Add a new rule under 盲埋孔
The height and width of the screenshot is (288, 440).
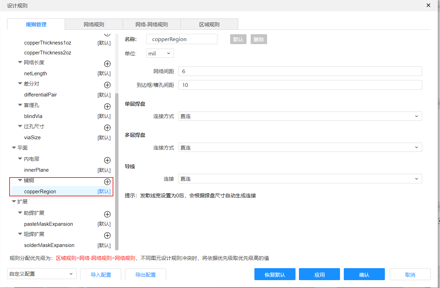tap(107, 106)
